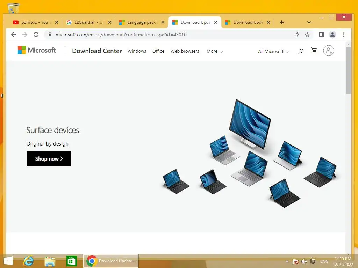
Task: Open Chrome side panel
Action: point(321,35)
